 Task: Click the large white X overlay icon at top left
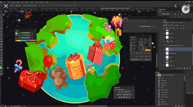click(6, 6)
